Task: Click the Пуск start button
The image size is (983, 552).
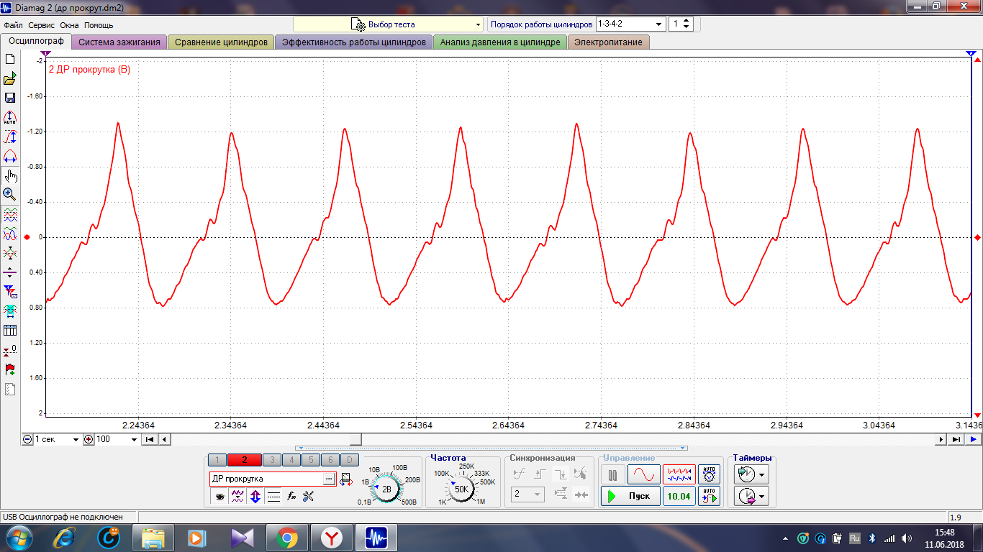Action: tap(630, 496)
